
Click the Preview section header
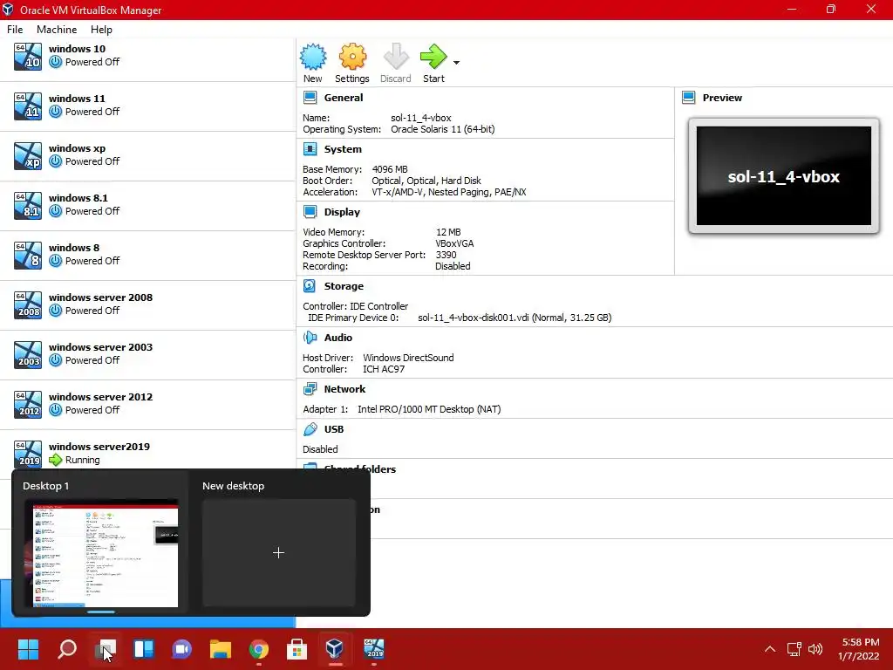click(x=722, y=98)
